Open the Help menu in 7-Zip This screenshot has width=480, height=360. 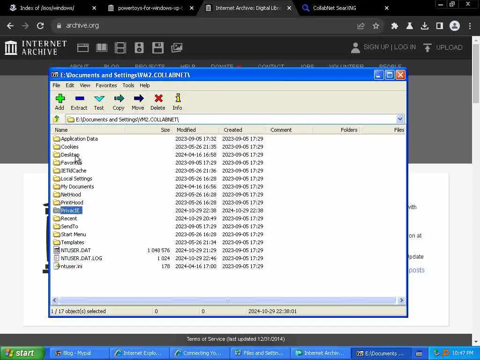pyautogui.click(x=145, y=85)
